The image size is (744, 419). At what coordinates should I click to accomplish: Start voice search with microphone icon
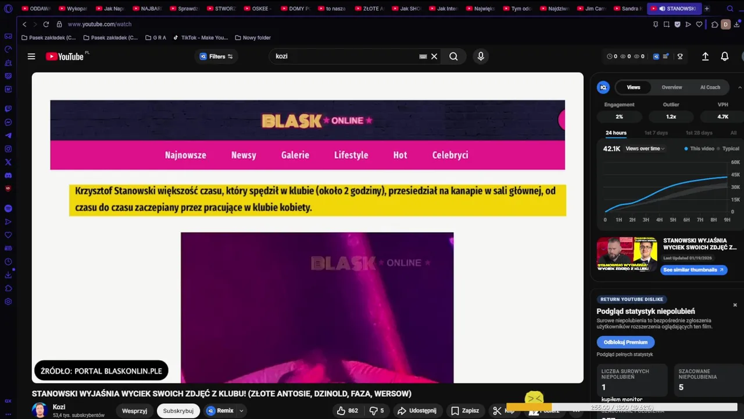(x=481, y=56)
